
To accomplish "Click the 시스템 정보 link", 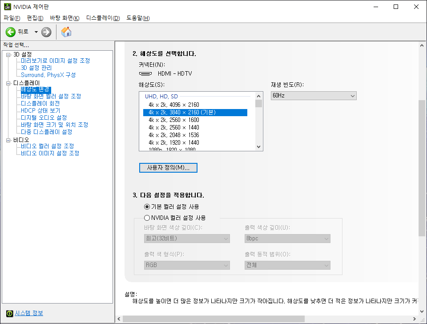I will (x=29, y=313).
